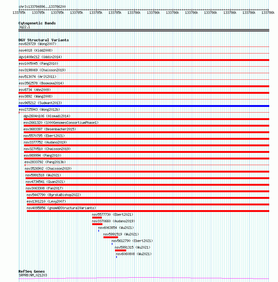This screenshot has height=282, width=278.
Task: Click the tiny blue nsv6063854 (Wu2021) marker
Action: 99,231
